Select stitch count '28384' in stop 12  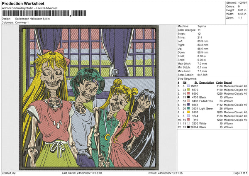(x=194, y=127)
